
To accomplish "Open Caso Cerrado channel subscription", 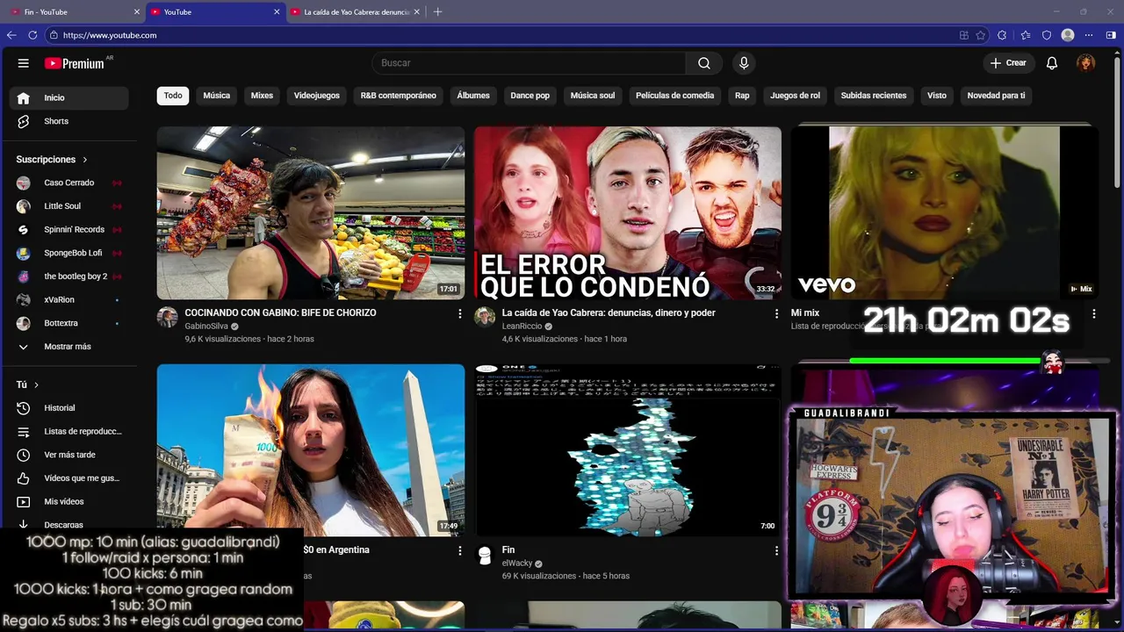I will (68, 183).
